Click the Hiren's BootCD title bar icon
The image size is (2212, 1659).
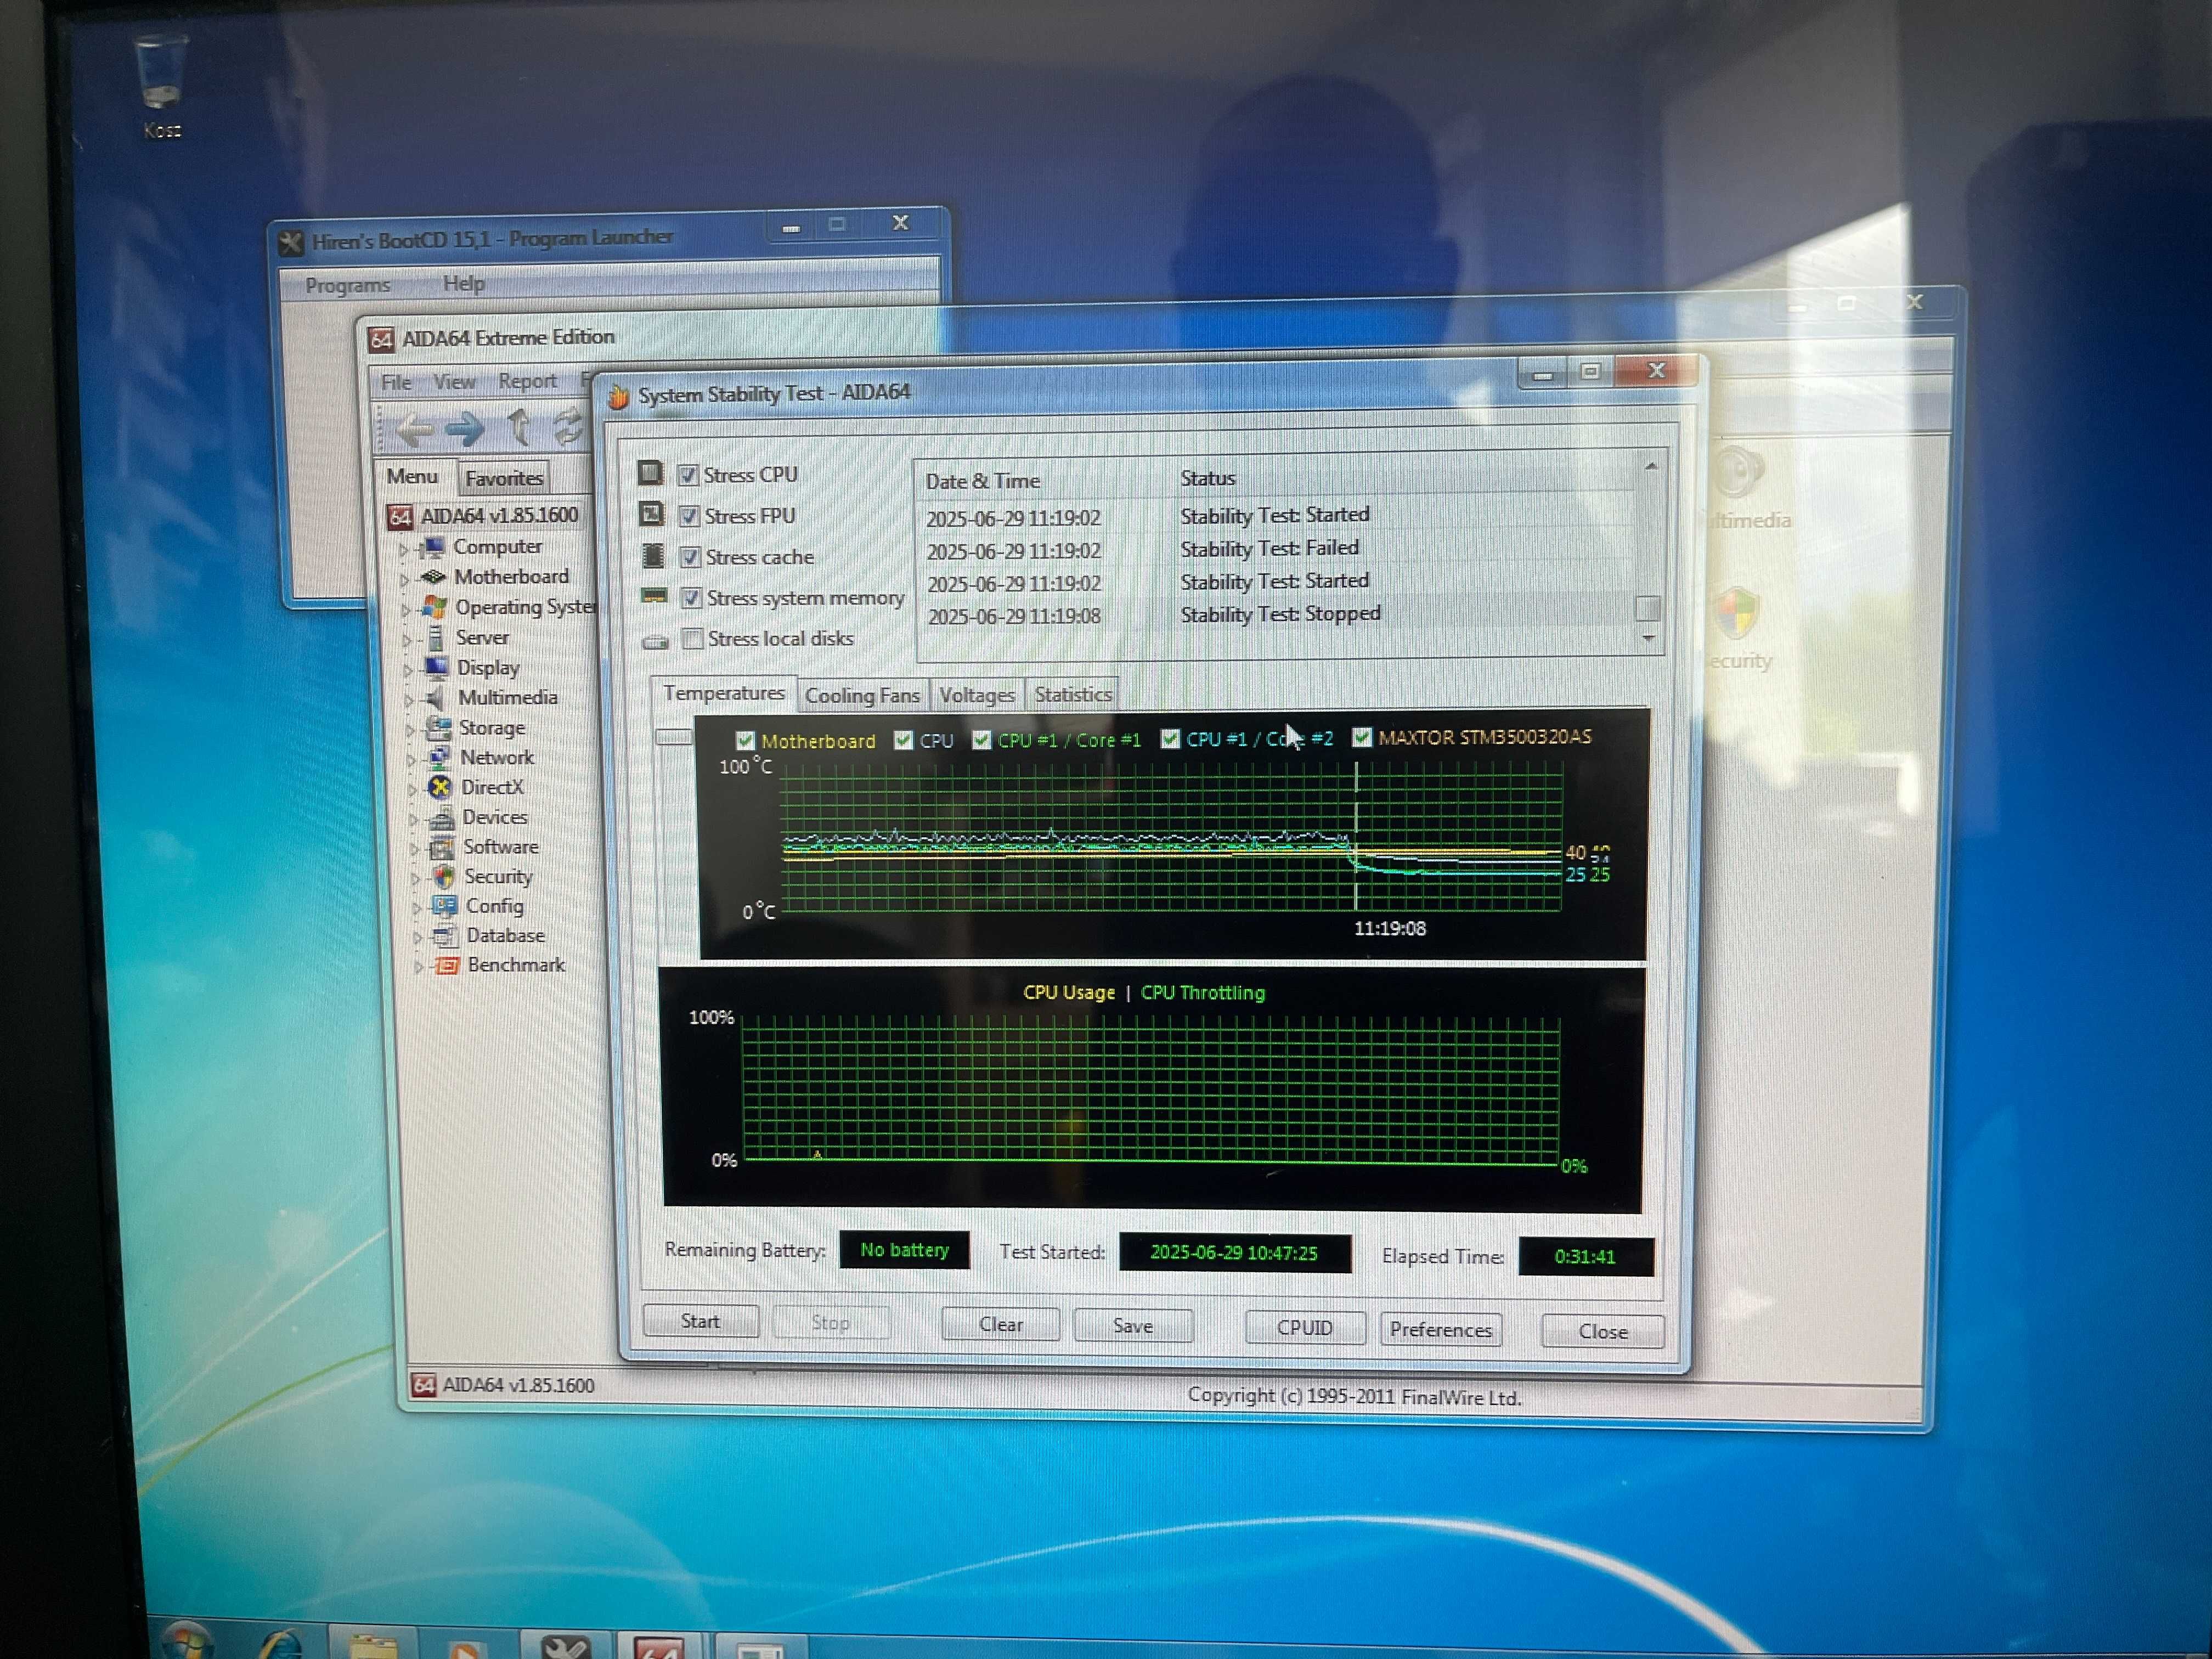[x=291, y=242]
